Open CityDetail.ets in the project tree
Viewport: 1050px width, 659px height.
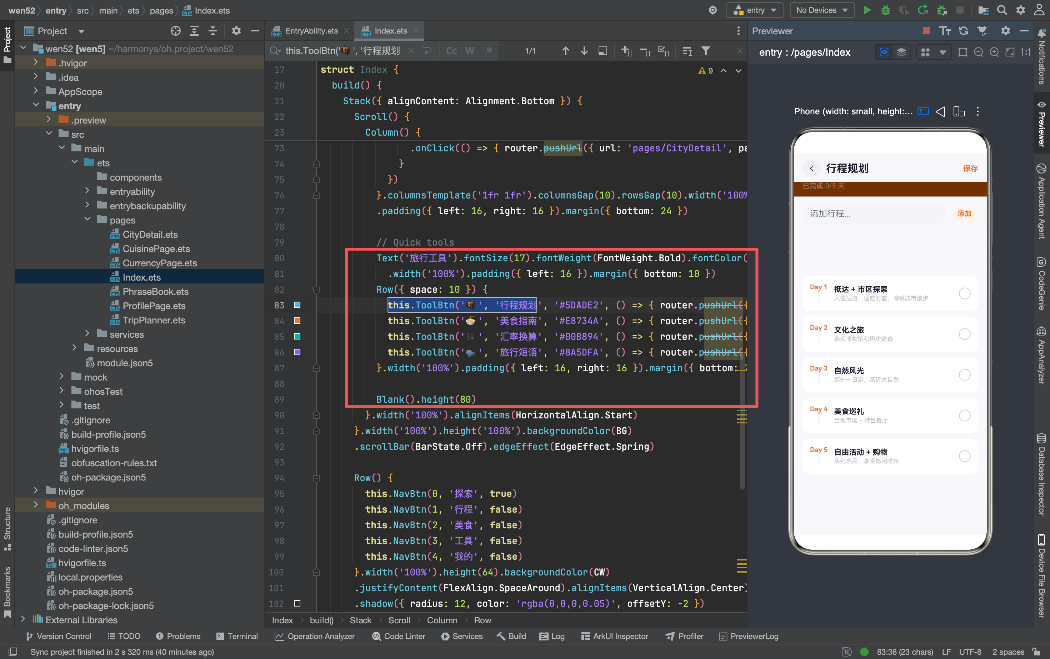(x=150, y=235)
